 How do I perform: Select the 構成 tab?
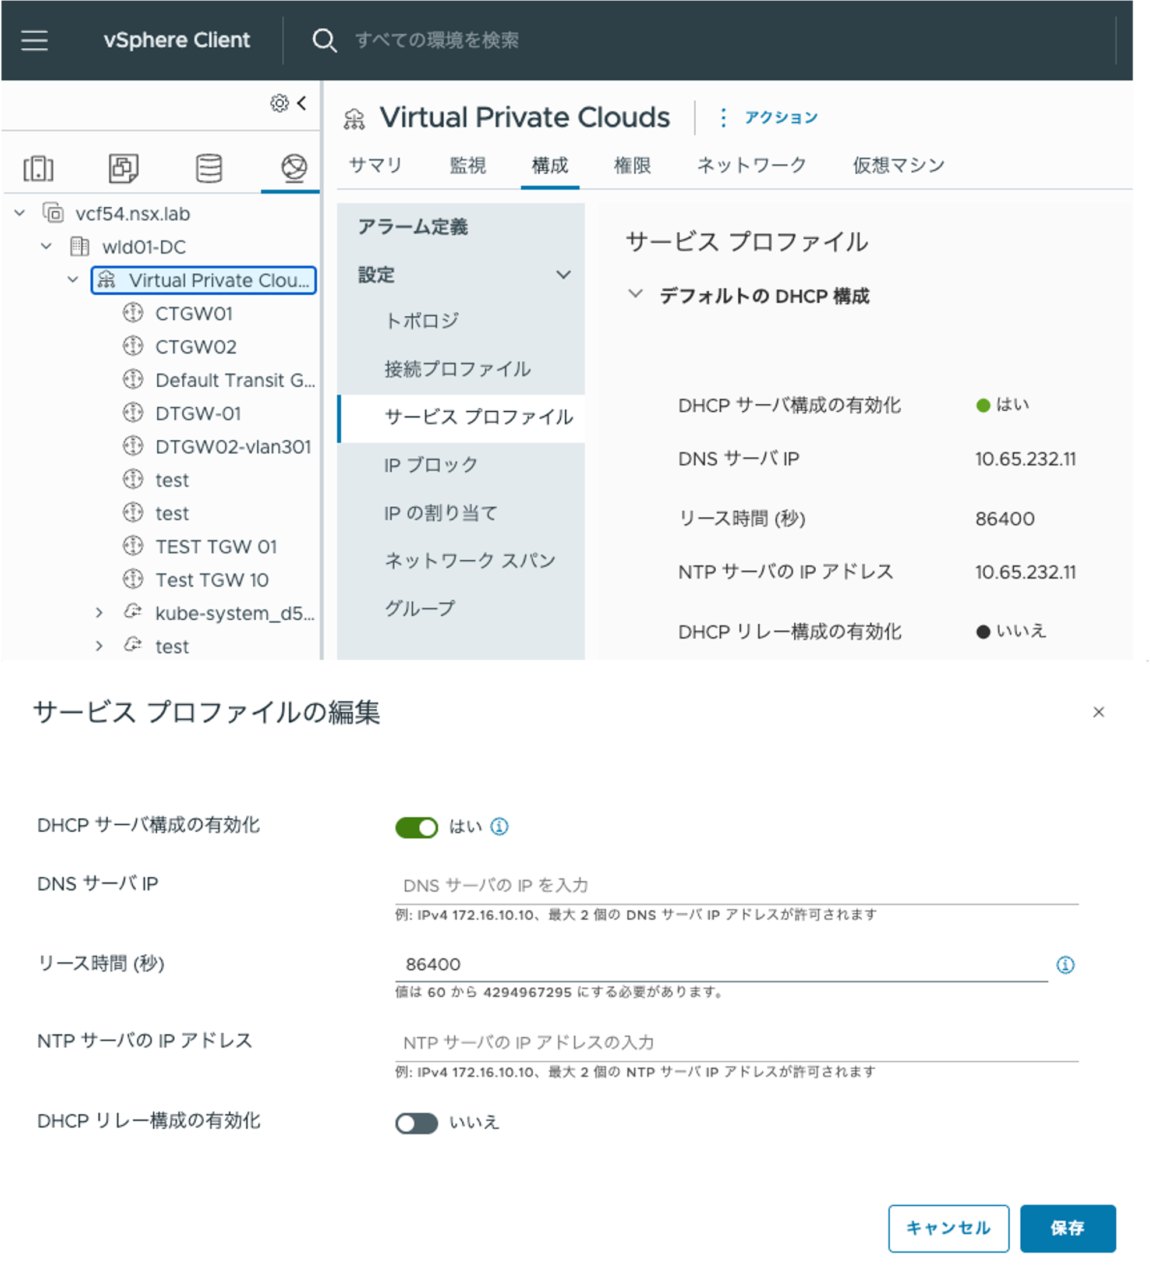(550, 165)
